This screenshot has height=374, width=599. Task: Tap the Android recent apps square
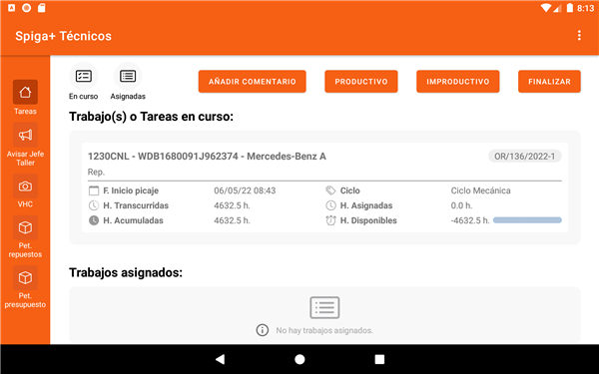(x=379, y=359)
